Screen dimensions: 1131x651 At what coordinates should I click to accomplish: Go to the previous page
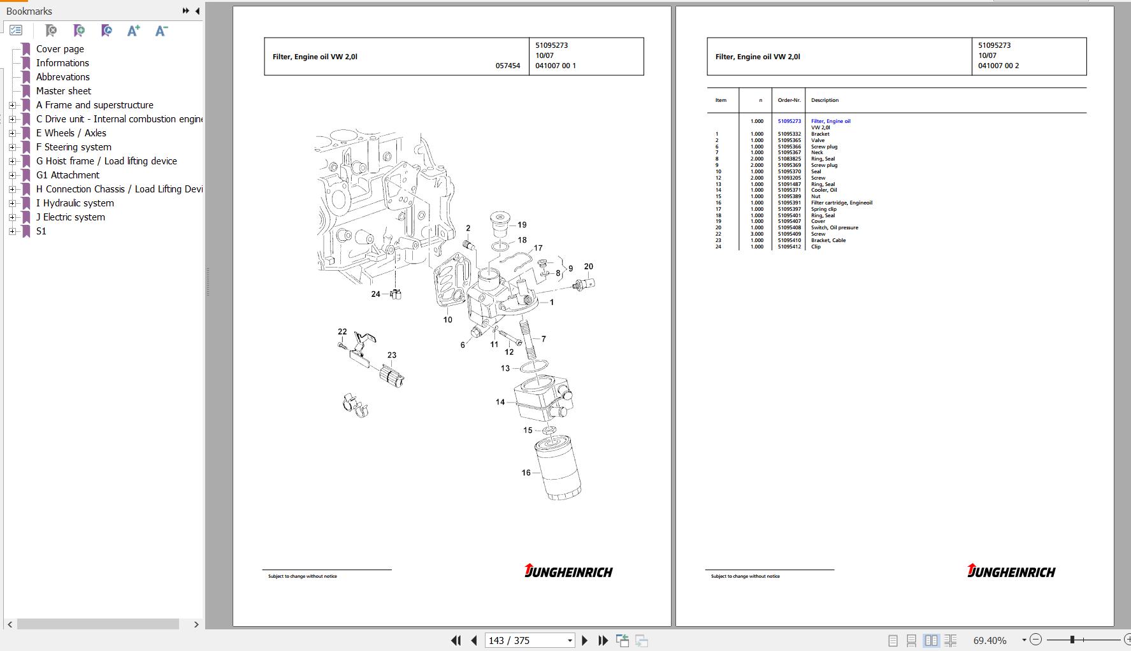click(474, 640)
